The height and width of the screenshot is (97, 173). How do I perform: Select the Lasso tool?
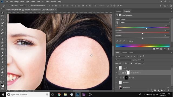pos(2,20)
